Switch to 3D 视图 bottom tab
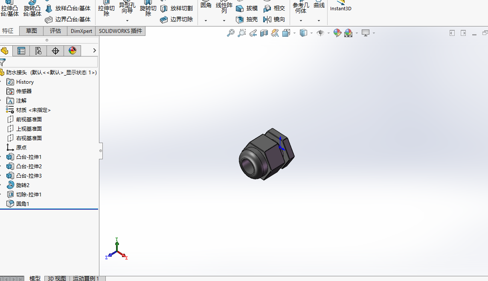Image resolution: width=488 pixels, height=281 pixels. coord(57,278)
